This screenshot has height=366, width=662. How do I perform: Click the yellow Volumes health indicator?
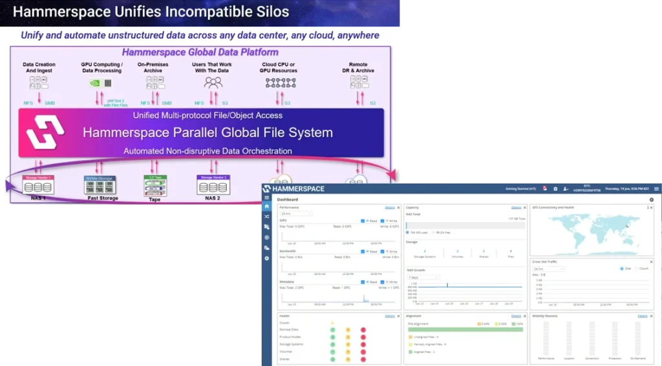[348, 352]
